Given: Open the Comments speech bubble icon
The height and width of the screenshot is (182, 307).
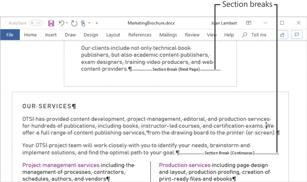Looking at the screenshot, I should (297, 35).
